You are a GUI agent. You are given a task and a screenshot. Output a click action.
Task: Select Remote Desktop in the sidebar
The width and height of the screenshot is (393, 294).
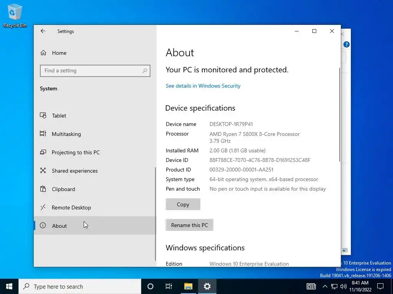95,207
